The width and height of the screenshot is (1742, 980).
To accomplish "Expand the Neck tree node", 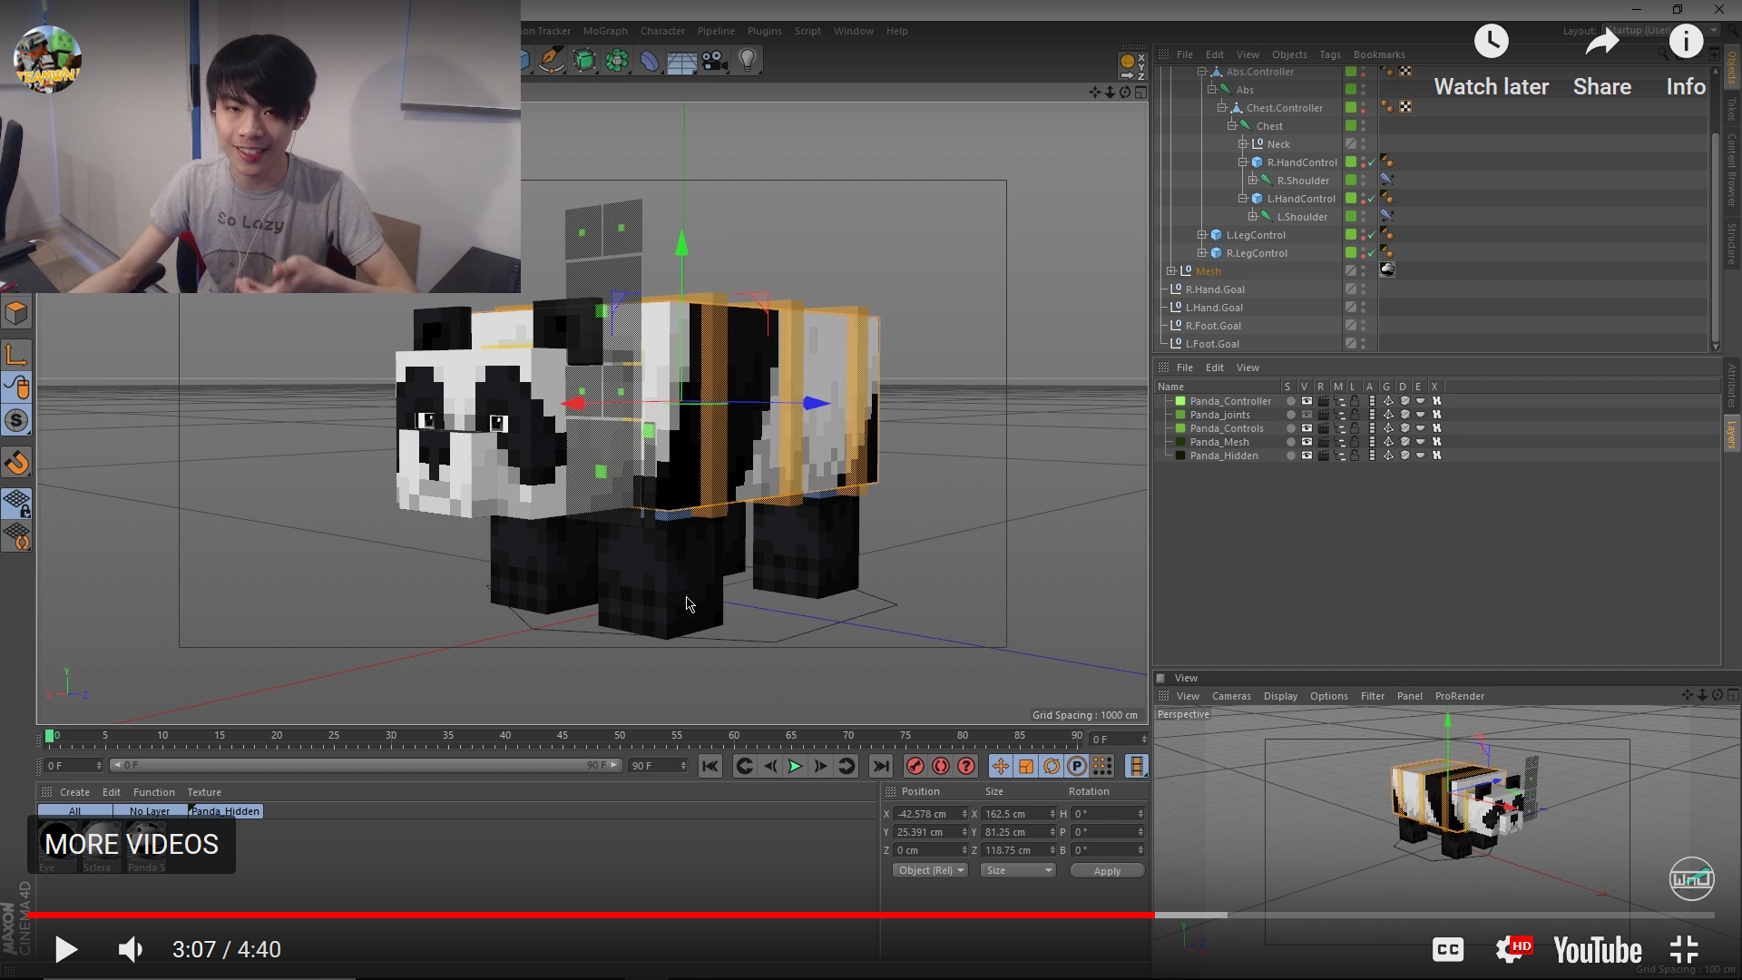I will 1243,144.
